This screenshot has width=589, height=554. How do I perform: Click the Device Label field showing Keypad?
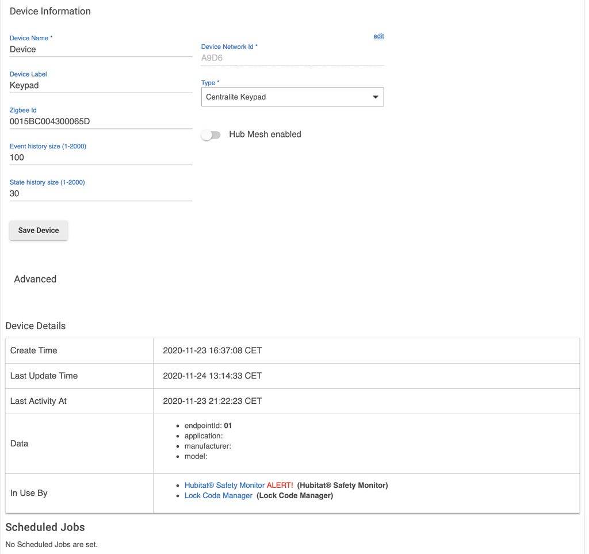tap(101, 85)
